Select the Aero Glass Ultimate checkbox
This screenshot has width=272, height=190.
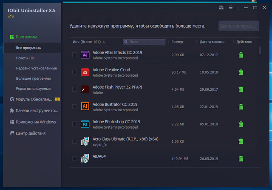point(75,141)
